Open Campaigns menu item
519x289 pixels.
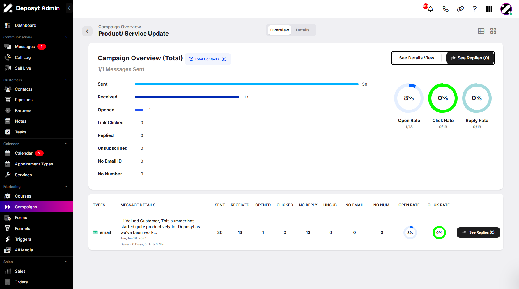click(x=36, y=207)
